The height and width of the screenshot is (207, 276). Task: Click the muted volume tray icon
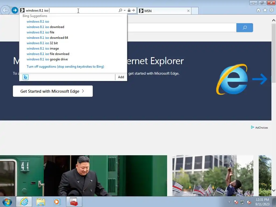click(249, 202)
